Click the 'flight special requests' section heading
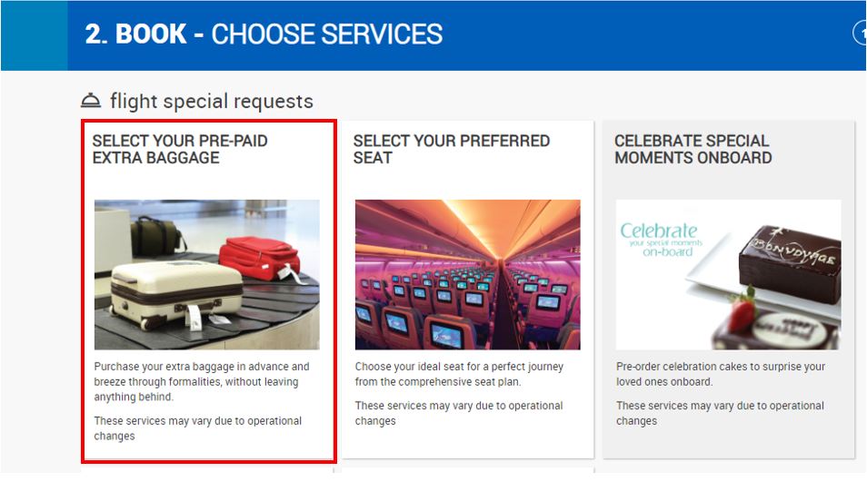867x482 pixels. point(211,101)
